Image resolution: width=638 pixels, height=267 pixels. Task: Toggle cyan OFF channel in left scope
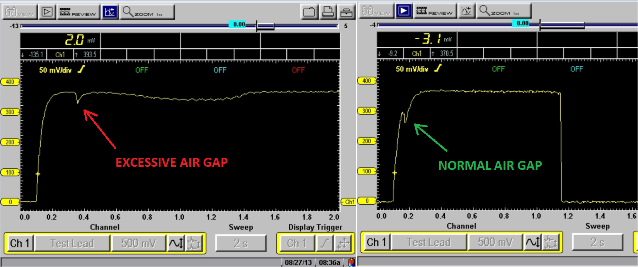220,70
